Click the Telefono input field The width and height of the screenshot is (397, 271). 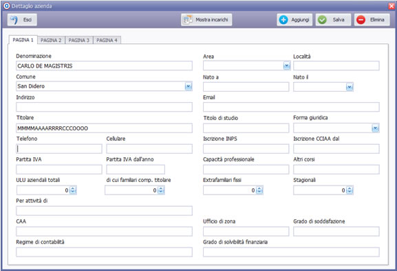[59, 149]
